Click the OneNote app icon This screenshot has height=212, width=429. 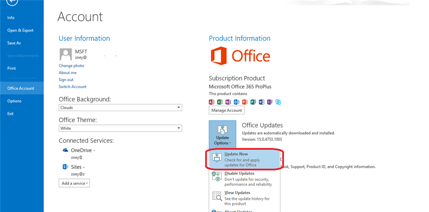(x=228, y=102)
